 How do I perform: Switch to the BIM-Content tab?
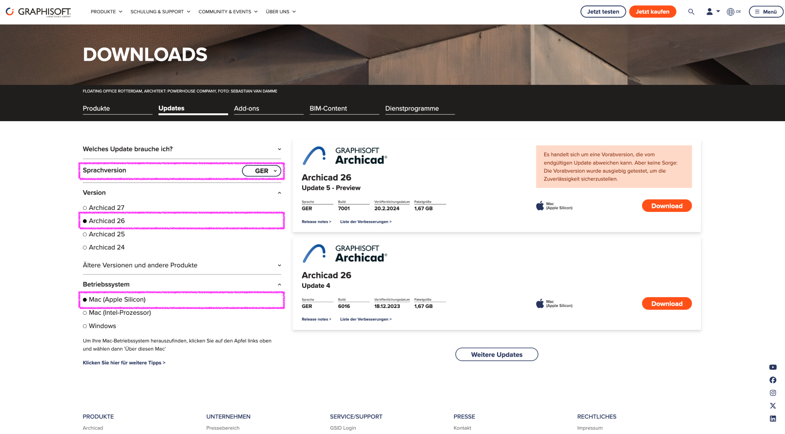pos(344,109)
